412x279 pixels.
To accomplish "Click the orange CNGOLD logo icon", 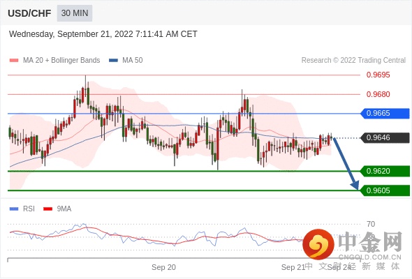I will point(318,244).
